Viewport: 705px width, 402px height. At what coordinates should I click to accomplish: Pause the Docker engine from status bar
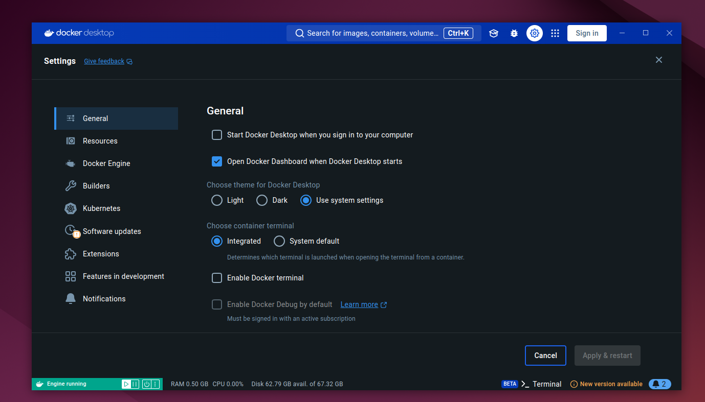point(135,384)
